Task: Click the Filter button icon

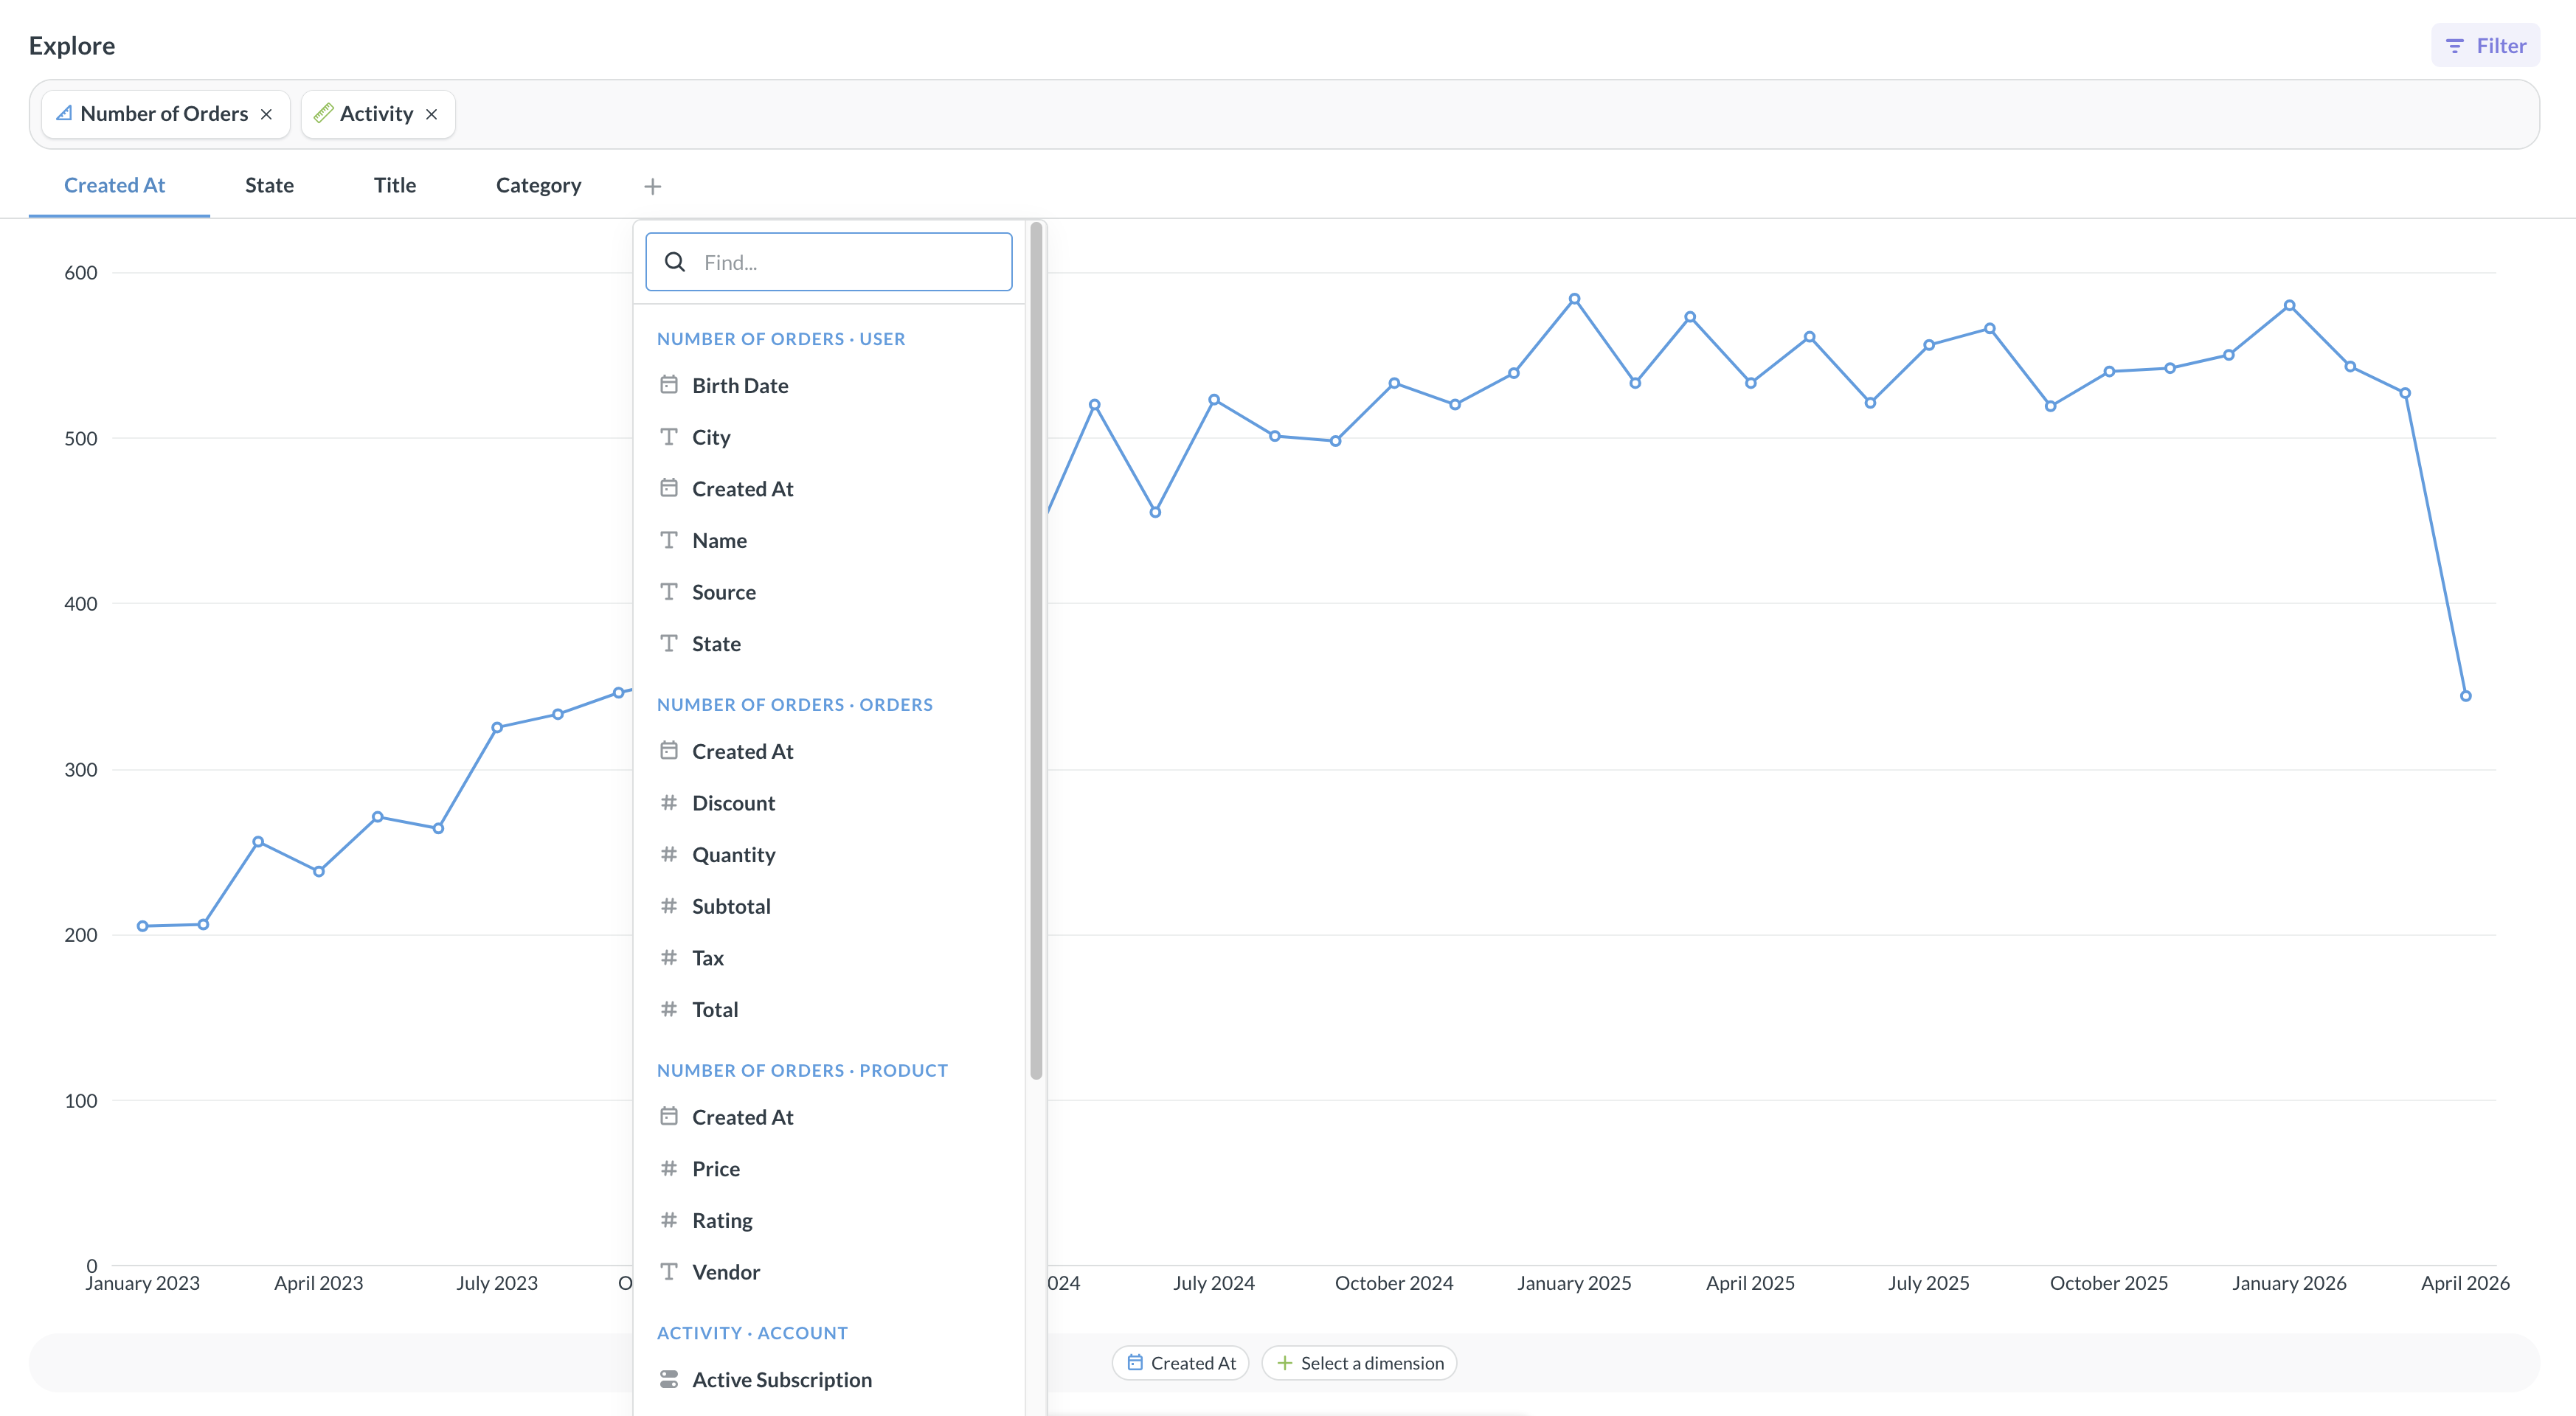Action: click(x=2455, y=46)
